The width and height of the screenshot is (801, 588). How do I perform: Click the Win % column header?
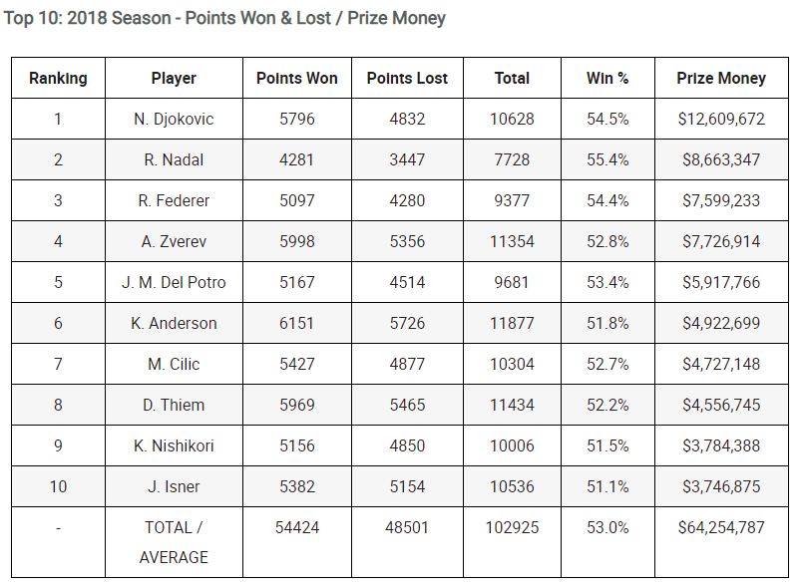coord(607,78)
